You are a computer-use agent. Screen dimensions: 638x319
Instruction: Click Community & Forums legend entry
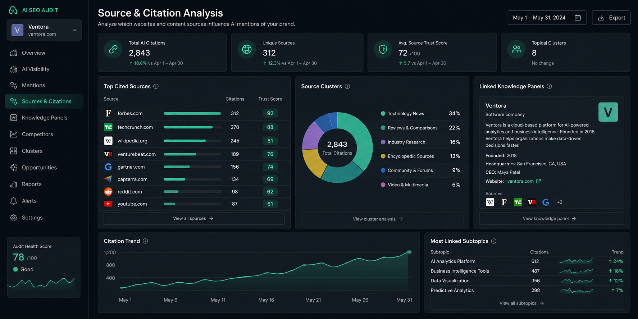[420, 170]
